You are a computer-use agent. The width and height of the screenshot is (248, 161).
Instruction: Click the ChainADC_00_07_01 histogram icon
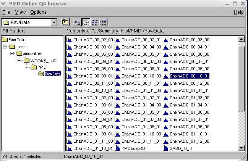(165, 62)
